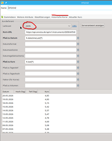Click the empty Datumsgebietsschema field

pyautogui.click(x=51, y=56)
